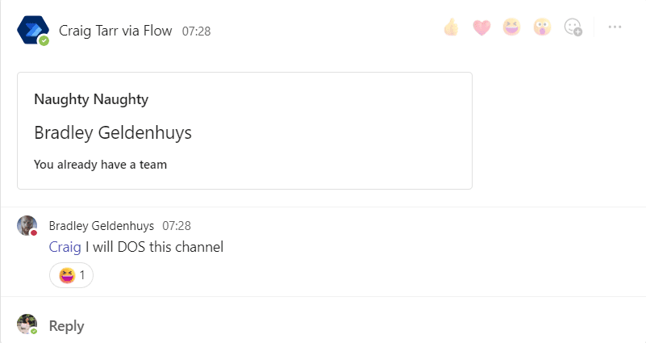React with the heart emoji

click(x=481, y=27)
